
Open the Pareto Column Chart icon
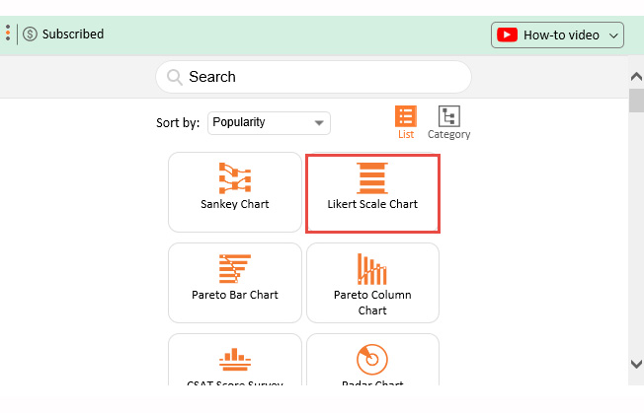pyautogui.click(x=372, y=269)
